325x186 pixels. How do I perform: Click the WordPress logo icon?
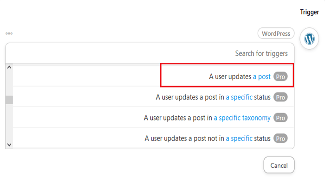[309, 39]
